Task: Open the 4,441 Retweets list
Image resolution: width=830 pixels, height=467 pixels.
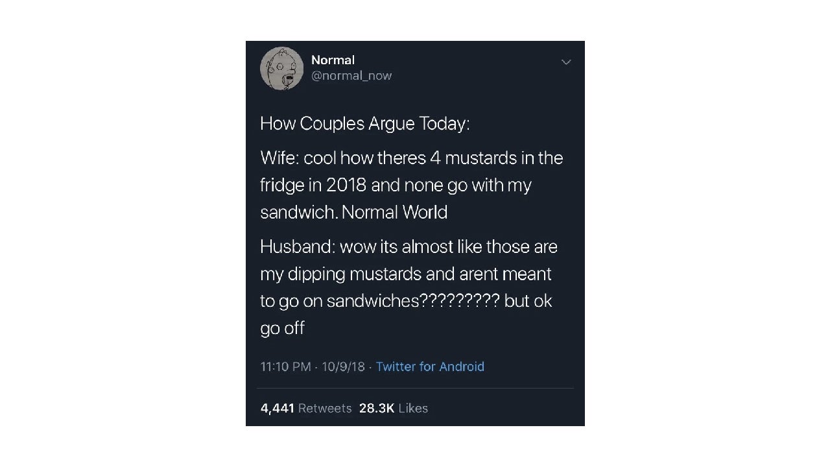Action: (302, 408)
